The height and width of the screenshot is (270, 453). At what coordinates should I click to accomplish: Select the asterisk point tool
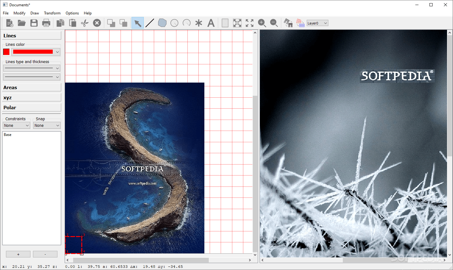(199, 23)
